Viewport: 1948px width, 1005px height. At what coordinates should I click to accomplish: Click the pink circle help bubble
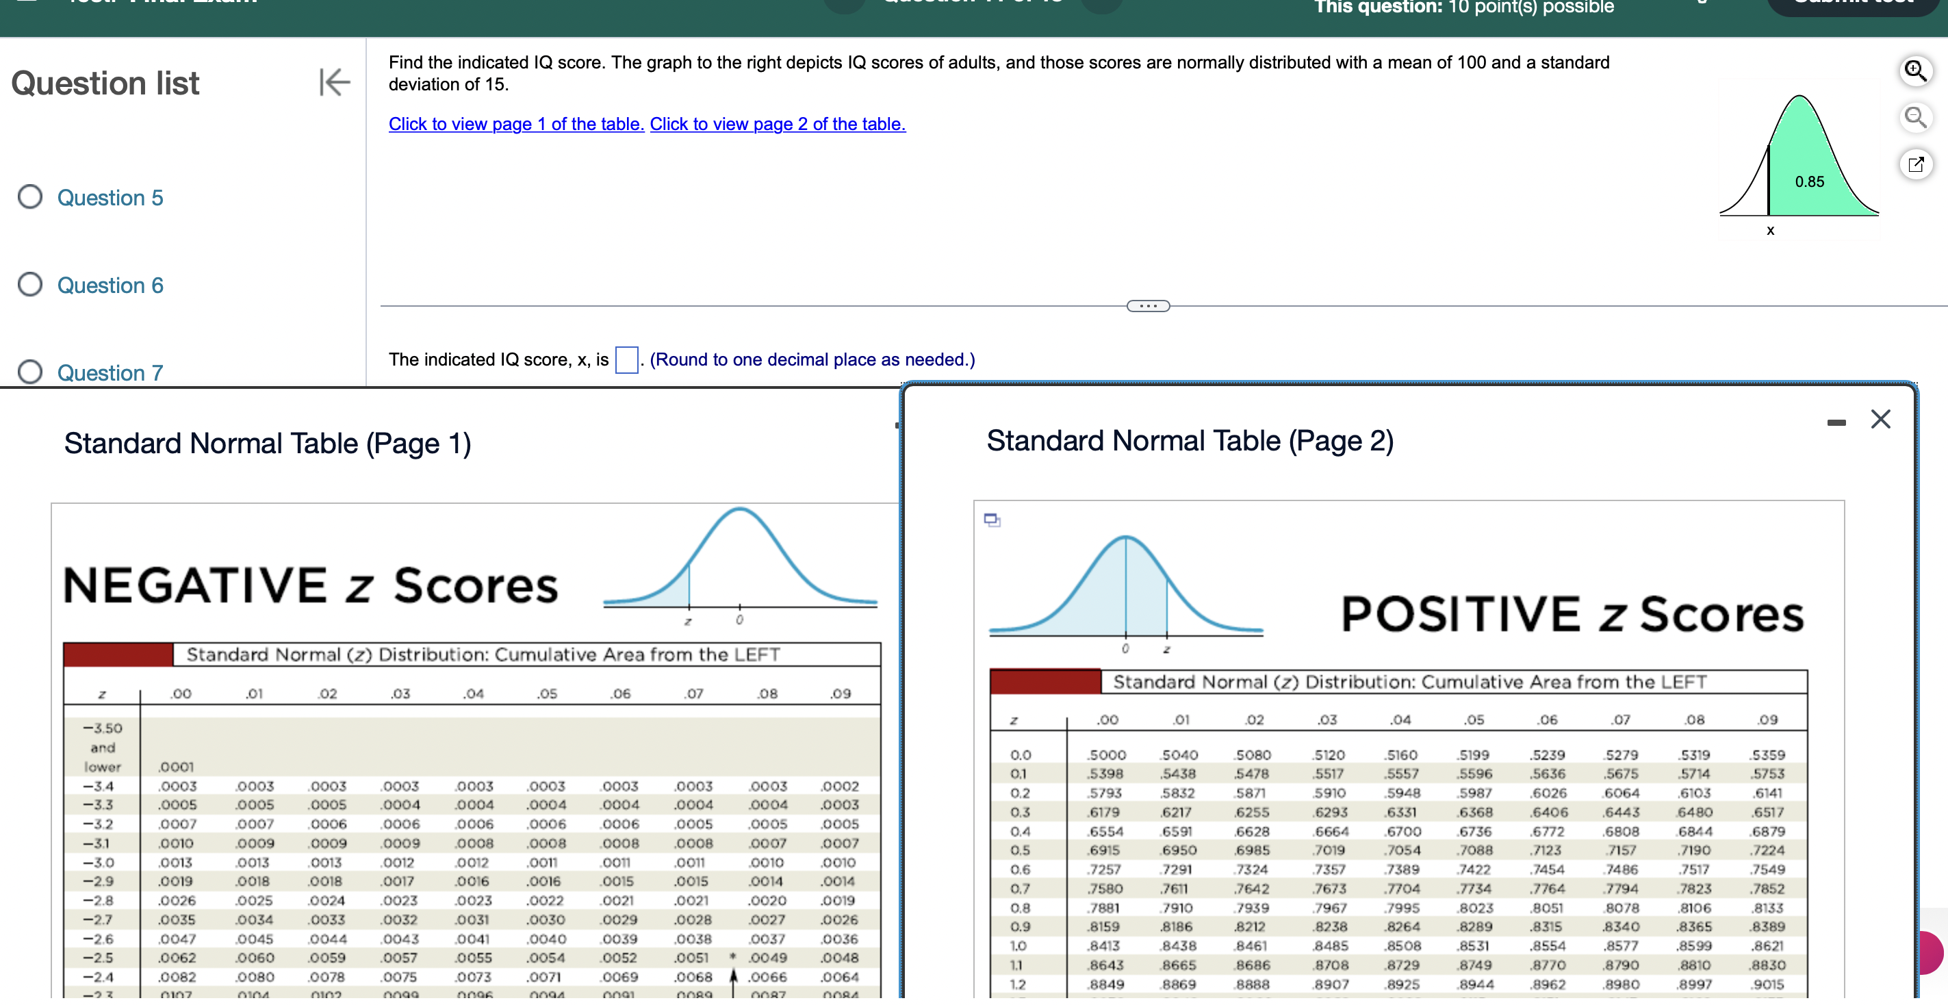pos(1934,952)
